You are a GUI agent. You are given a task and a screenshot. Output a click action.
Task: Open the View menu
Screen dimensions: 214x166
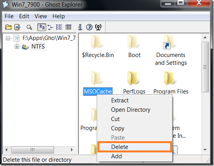(41, 16)
